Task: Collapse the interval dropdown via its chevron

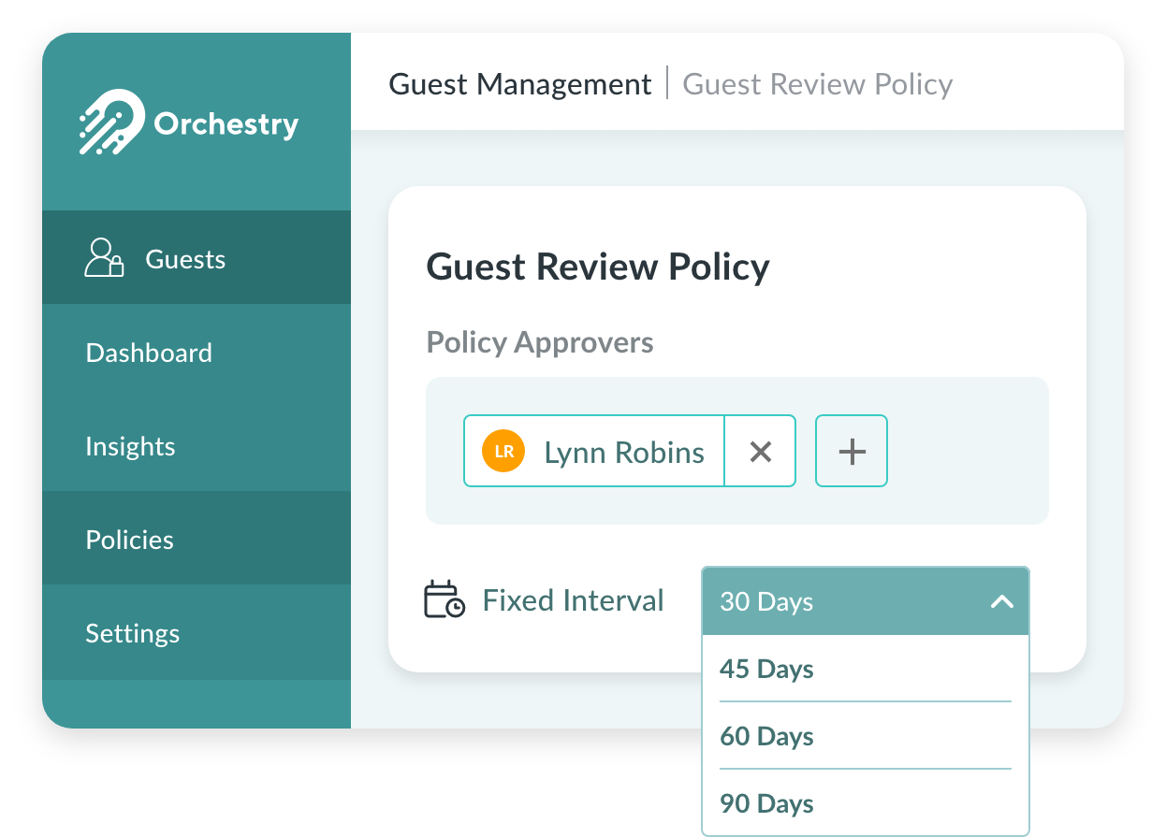Action: 1000,601
